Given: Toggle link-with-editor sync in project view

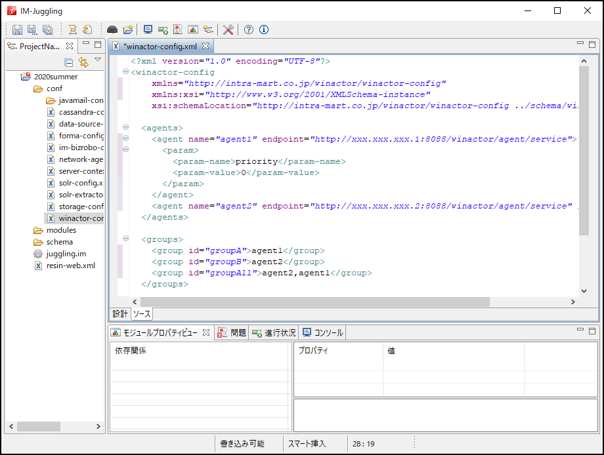Looking at the screenshot, I should (x=83, y=62).
